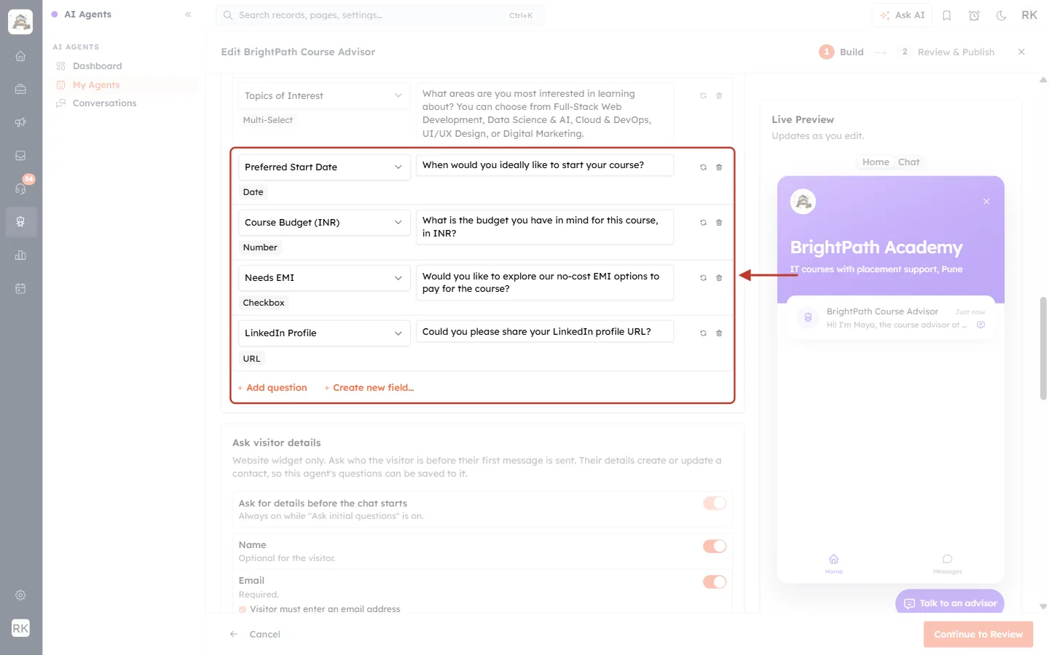The width and height of the screenshot is (1049, 655).
Task: Go to Dashboard in AI Agents menu
Action: [x=97, y=66]
